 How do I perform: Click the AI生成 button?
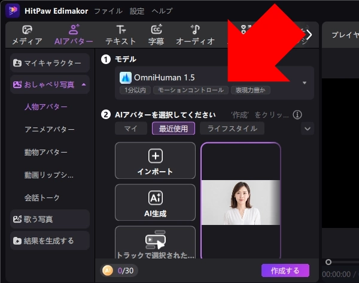click(155, 202)
